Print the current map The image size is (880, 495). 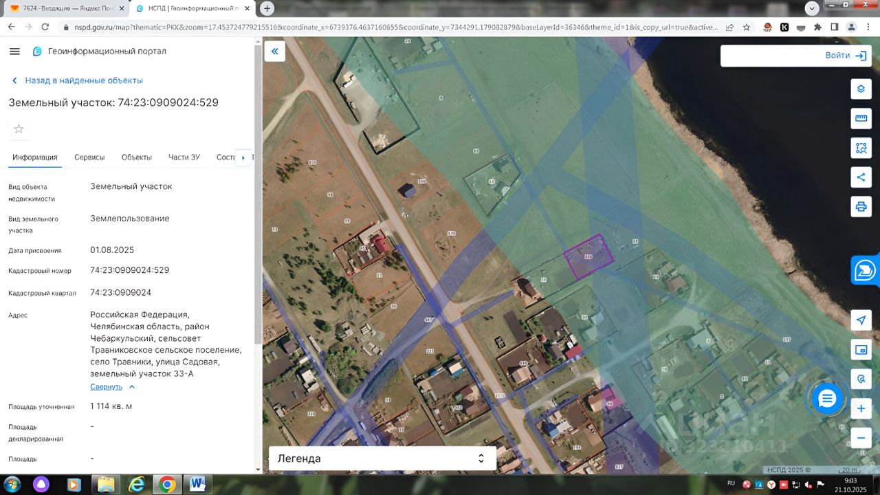tap(861, 206)
